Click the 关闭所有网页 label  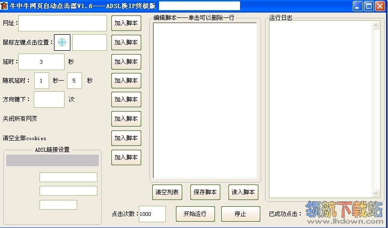pos(20,119)
